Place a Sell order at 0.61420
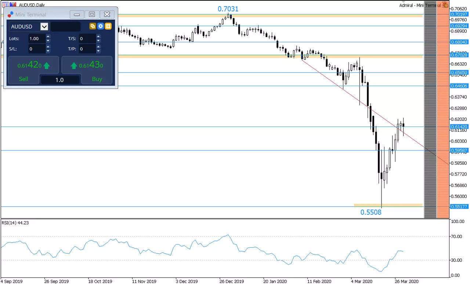The width and height of the screenshot is (470, 284). (33, 70)
